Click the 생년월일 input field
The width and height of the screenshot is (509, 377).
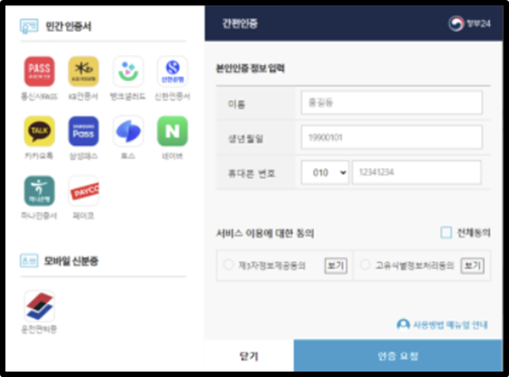[x=391, y=137]
